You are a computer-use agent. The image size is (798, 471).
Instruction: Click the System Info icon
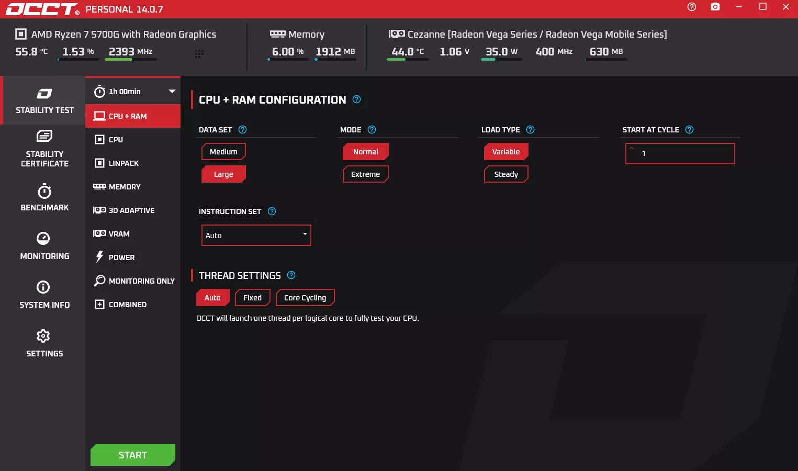coord(43,287)
